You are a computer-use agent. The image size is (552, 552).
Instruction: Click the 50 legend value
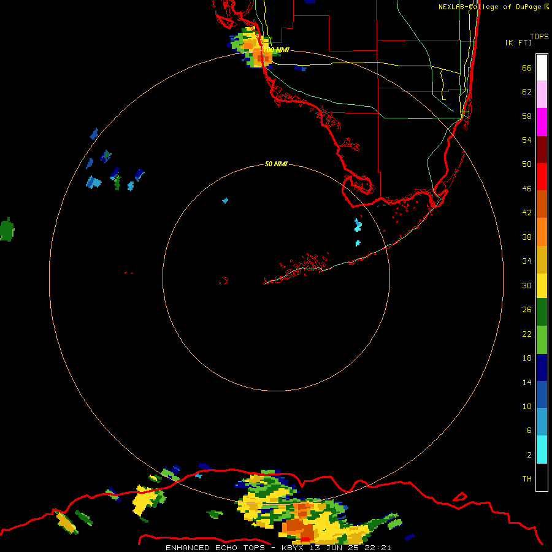527,164
